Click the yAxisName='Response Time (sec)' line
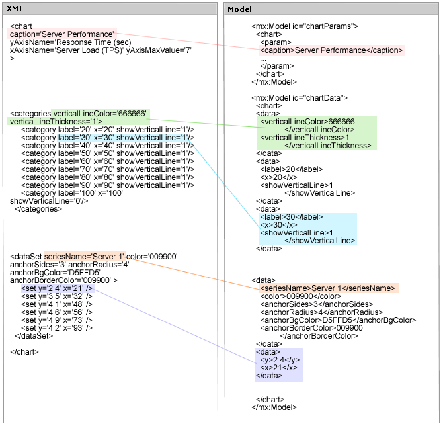Screen dimensions: 443x426 [71, 42]
